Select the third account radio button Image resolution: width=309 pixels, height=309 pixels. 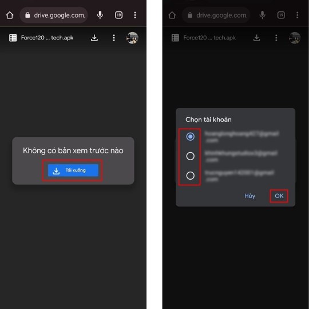click(x=190, y=176)
